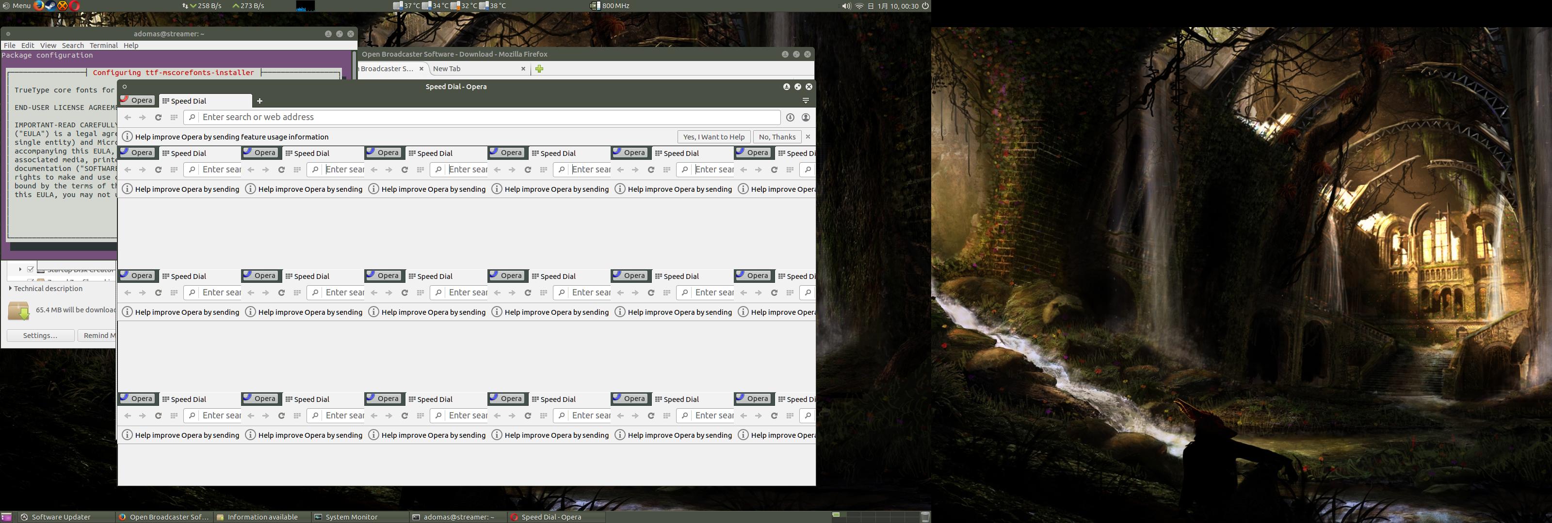
Task: Open the Terminal menu in terminal window
Action: point(104,45)
